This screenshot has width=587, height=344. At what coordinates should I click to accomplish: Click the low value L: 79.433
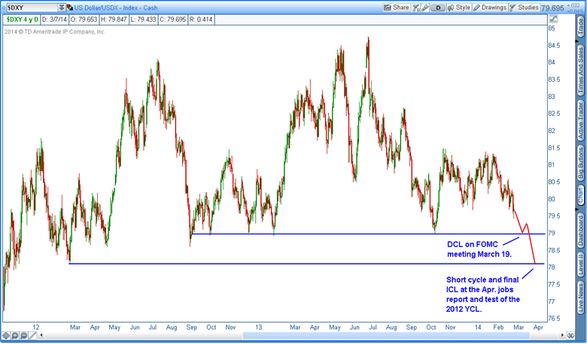click(x=143, y=20)
